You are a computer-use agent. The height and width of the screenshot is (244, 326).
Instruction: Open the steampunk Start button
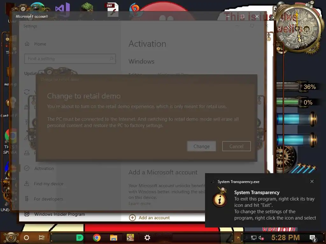click(11, 238)
